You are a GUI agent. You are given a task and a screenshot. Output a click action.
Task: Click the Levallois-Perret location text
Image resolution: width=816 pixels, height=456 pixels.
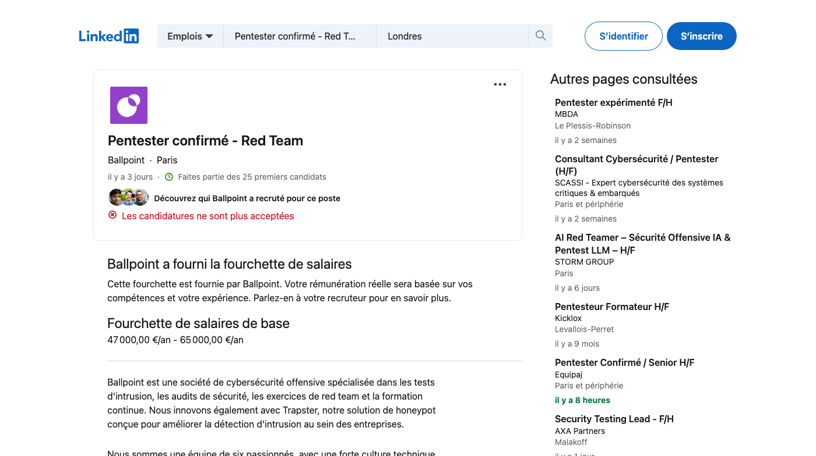584,329
